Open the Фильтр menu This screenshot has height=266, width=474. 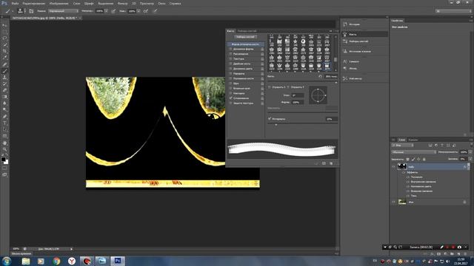(x=122, y=4)
